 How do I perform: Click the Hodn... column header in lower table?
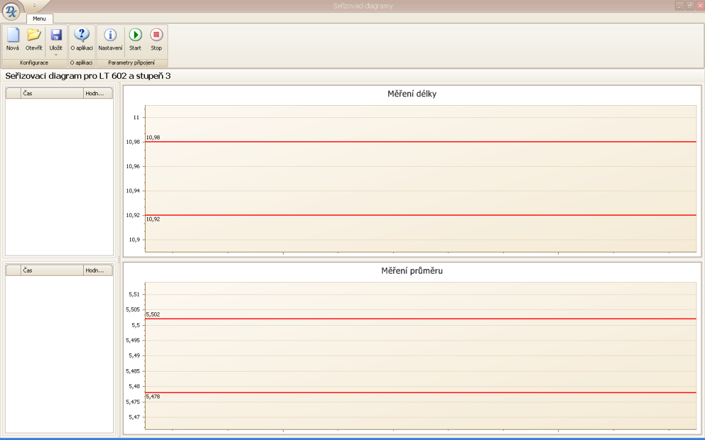[x=98, y=271]
